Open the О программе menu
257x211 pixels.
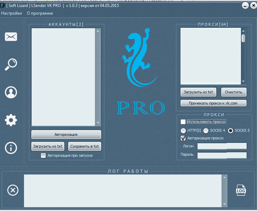(x=40, y=13)
